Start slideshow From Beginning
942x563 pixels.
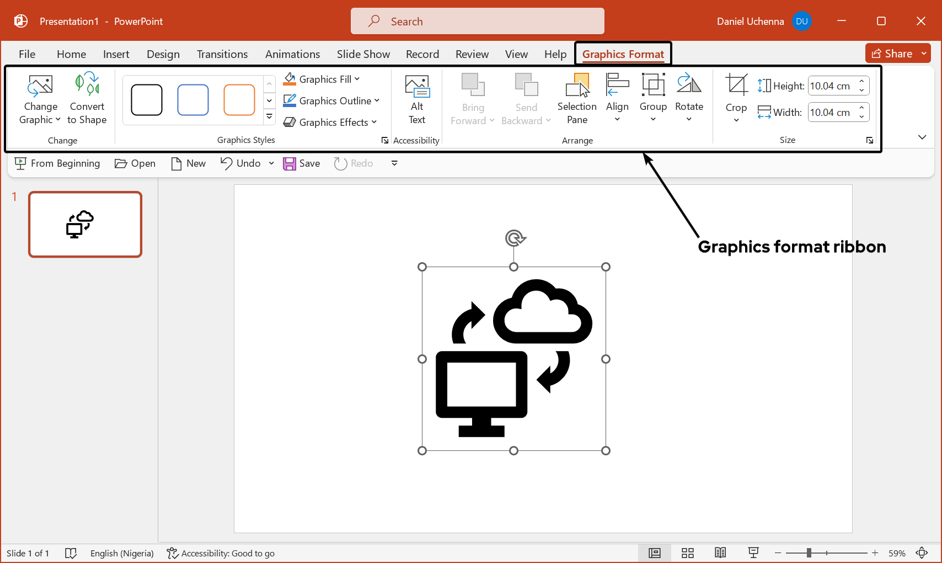(57, 163)
